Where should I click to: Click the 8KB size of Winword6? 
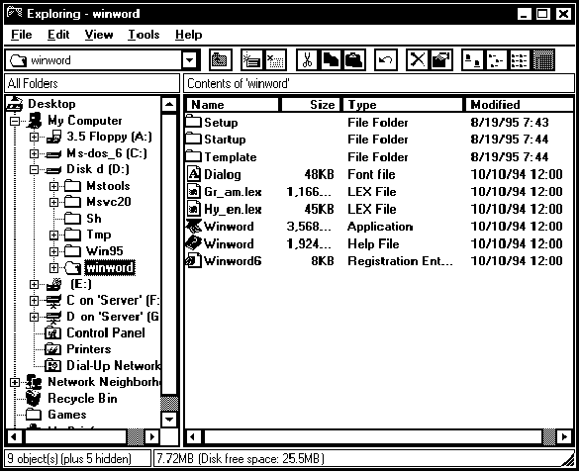tap(323, 261)
